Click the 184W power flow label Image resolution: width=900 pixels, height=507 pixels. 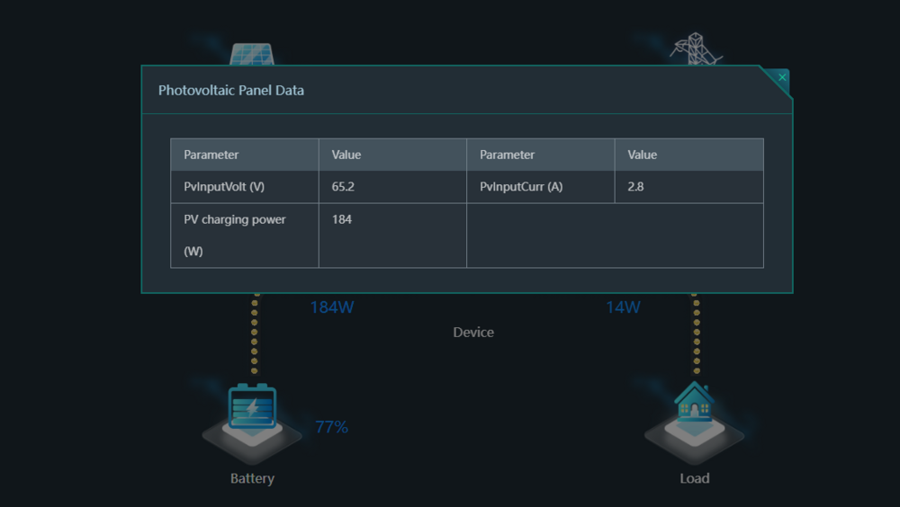[332, 307]
